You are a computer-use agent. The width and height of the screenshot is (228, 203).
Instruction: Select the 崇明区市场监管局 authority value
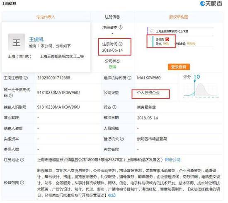[152, 139]
